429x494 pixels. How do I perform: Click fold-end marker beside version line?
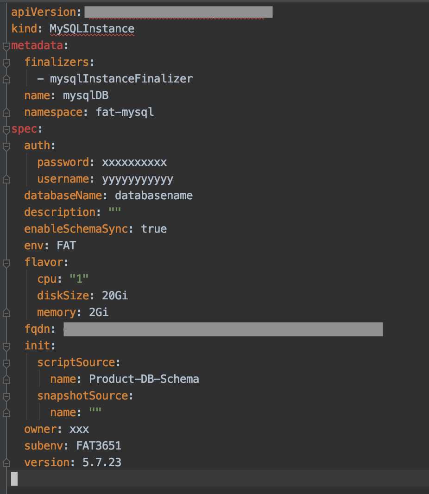[x=6, y=462]
